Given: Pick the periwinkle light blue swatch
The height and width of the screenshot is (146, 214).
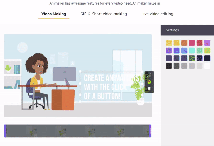Looking at the screenshot, I should pos(184,50).
